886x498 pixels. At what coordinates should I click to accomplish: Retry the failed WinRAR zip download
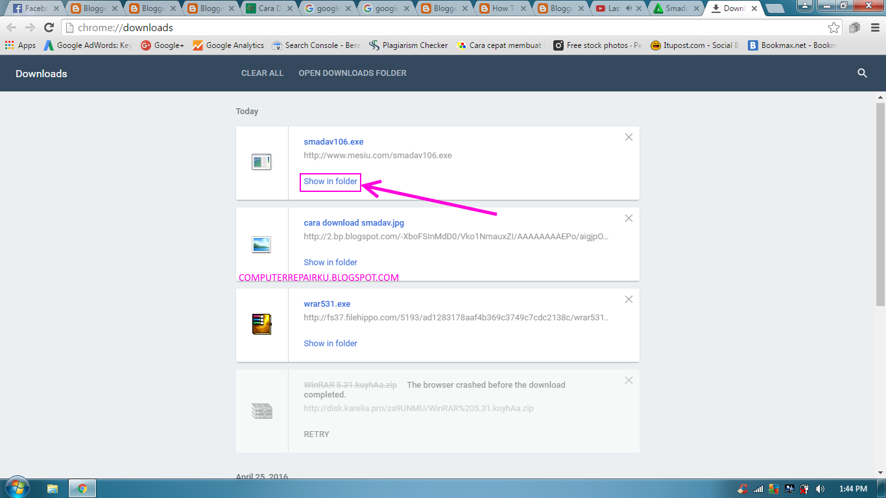317,434
